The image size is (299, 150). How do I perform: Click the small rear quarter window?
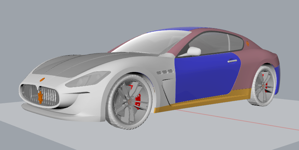(x=236, y=43)
